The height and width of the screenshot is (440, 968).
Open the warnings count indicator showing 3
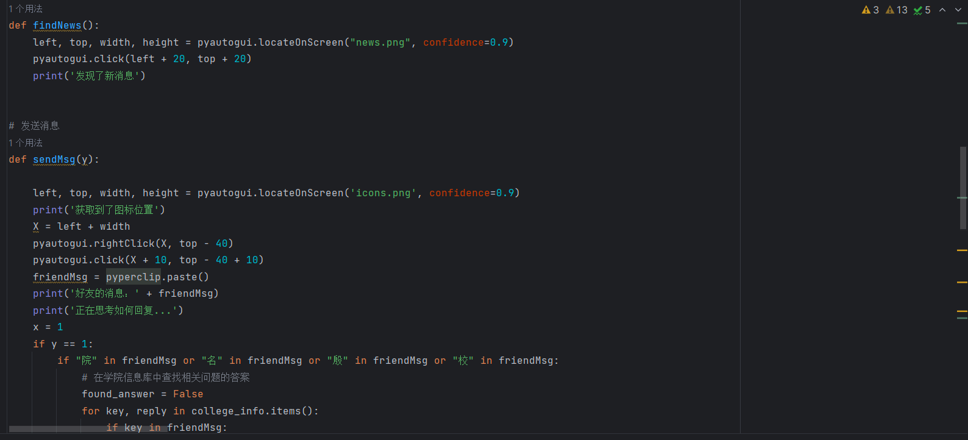pos(870,10)
